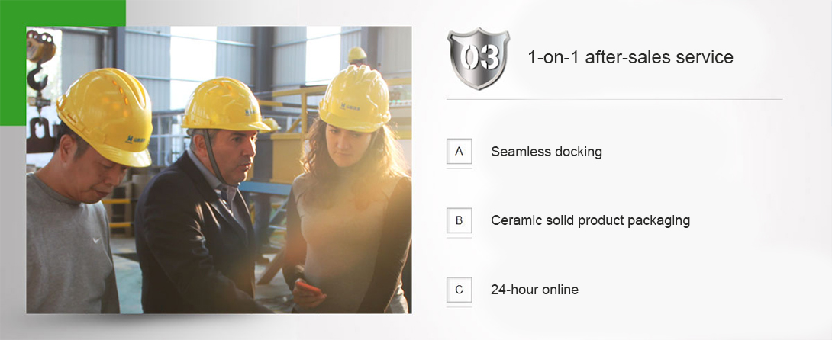The image size is (832, 340).
Task: Click Ceramic solid product packaging text
Action: click(x=591, y=220)
